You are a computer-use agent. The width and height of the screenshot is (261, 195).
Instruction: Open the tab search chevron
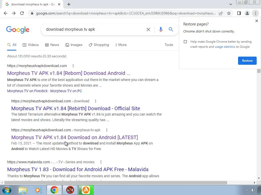click(x=230, y=5)
